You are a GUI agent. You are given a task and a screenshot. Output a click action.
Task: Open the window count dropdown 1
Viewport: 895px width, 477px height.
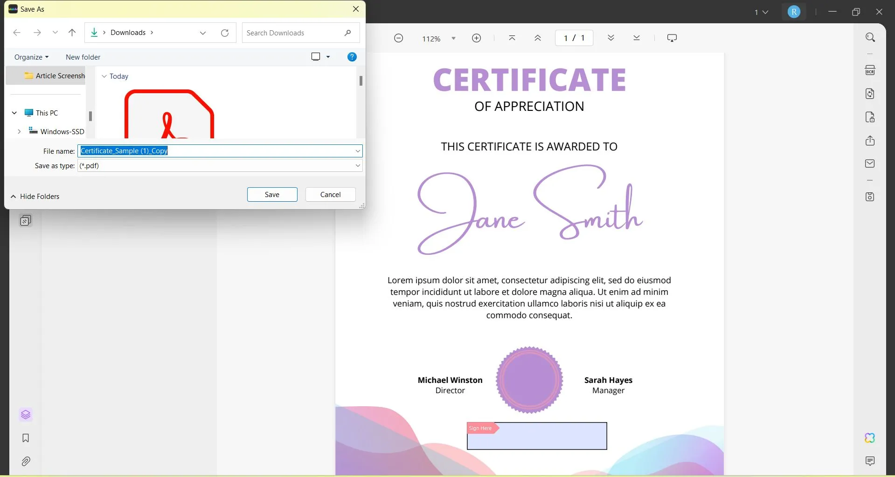pos(761,12)
